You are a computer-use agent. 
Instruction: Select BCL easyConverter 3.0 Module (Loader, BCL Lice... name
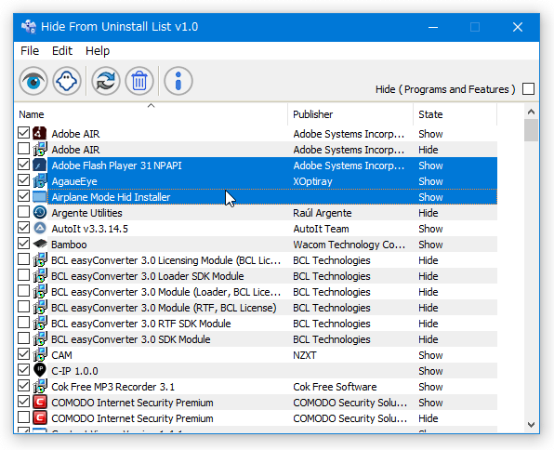coord(166,292)
